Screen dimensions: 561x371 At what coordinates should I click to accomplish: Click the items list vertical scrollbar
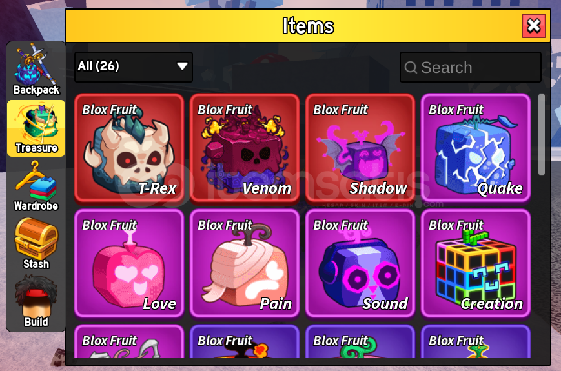click(x=542, y=135)
